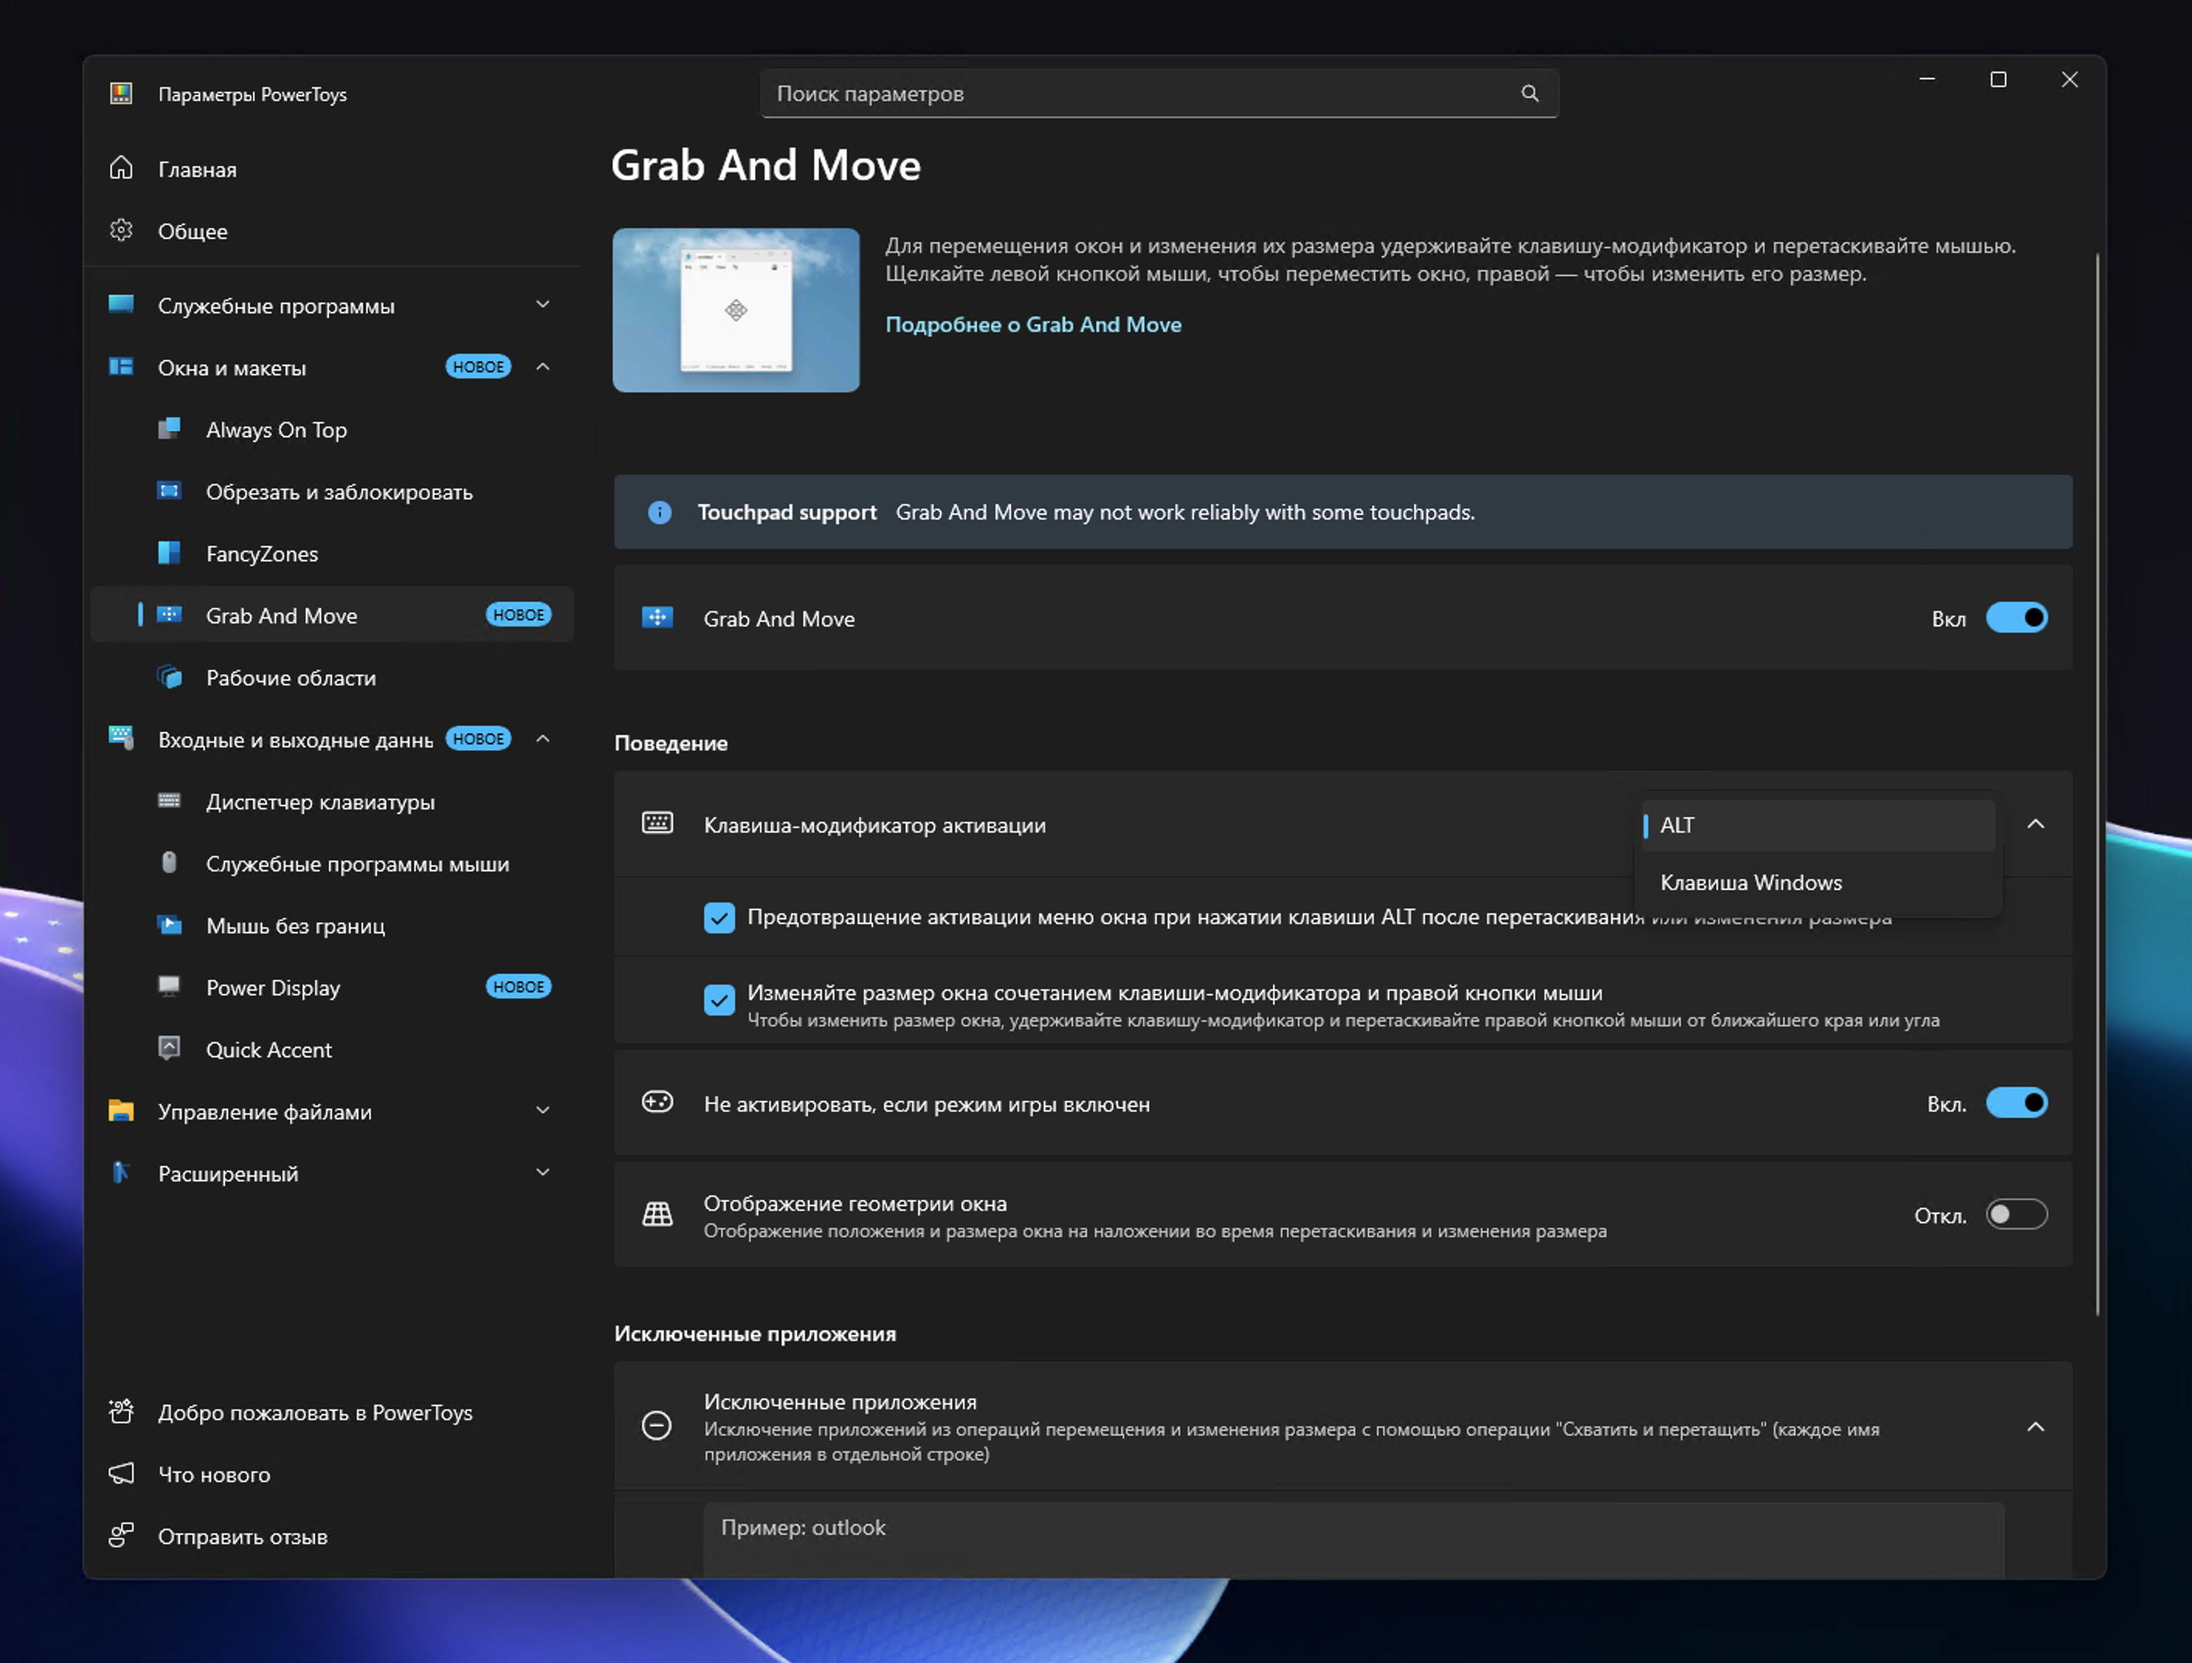The width and height of the screenshot is (2192, 1663).
Task: Open Подробнее о Grab And Move link
Action: 1033,325
